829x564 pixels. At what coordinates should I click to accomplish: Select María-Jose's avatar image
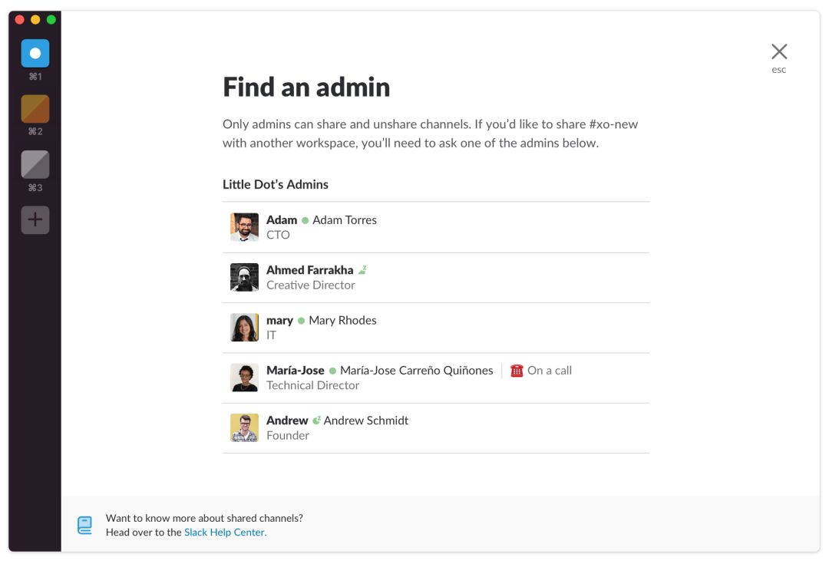tap(244, 378)
